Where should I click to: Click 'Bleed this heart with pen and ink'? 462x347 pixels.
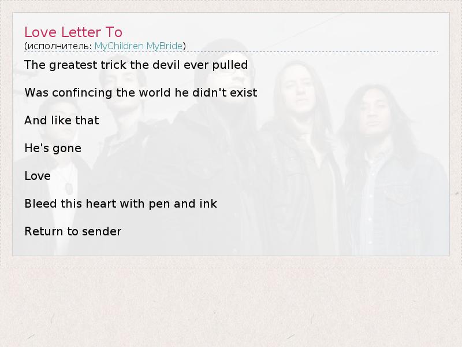click(121, 204)
